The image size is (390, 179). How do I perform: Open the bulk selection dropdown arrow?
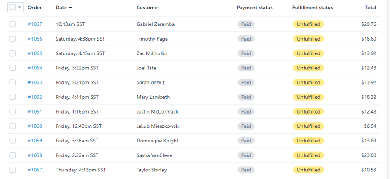(20, 8)
